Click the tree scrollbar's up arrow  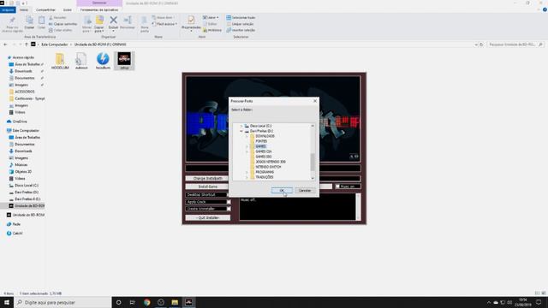[x=313, y=126]
